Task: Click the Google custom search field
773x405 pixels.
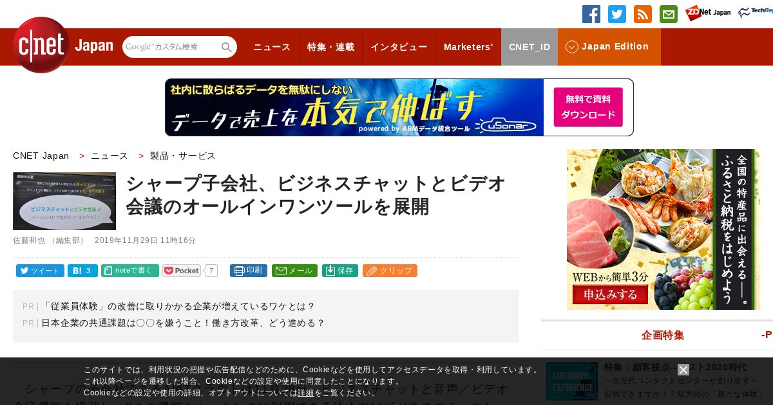Action: 171,47
